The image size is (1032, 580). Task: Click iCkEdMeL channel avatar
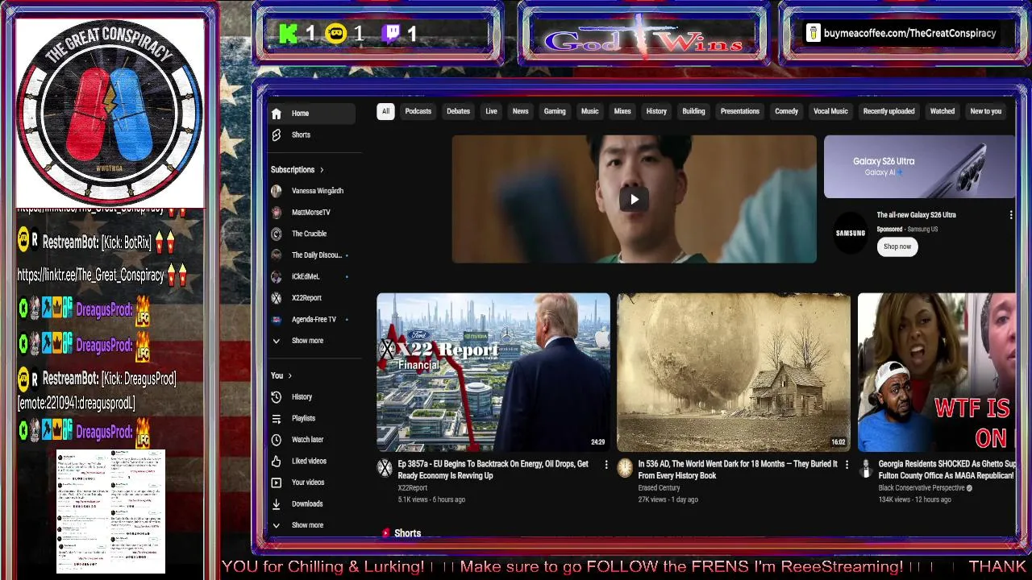pyautogui.click(x=277, y=276)
